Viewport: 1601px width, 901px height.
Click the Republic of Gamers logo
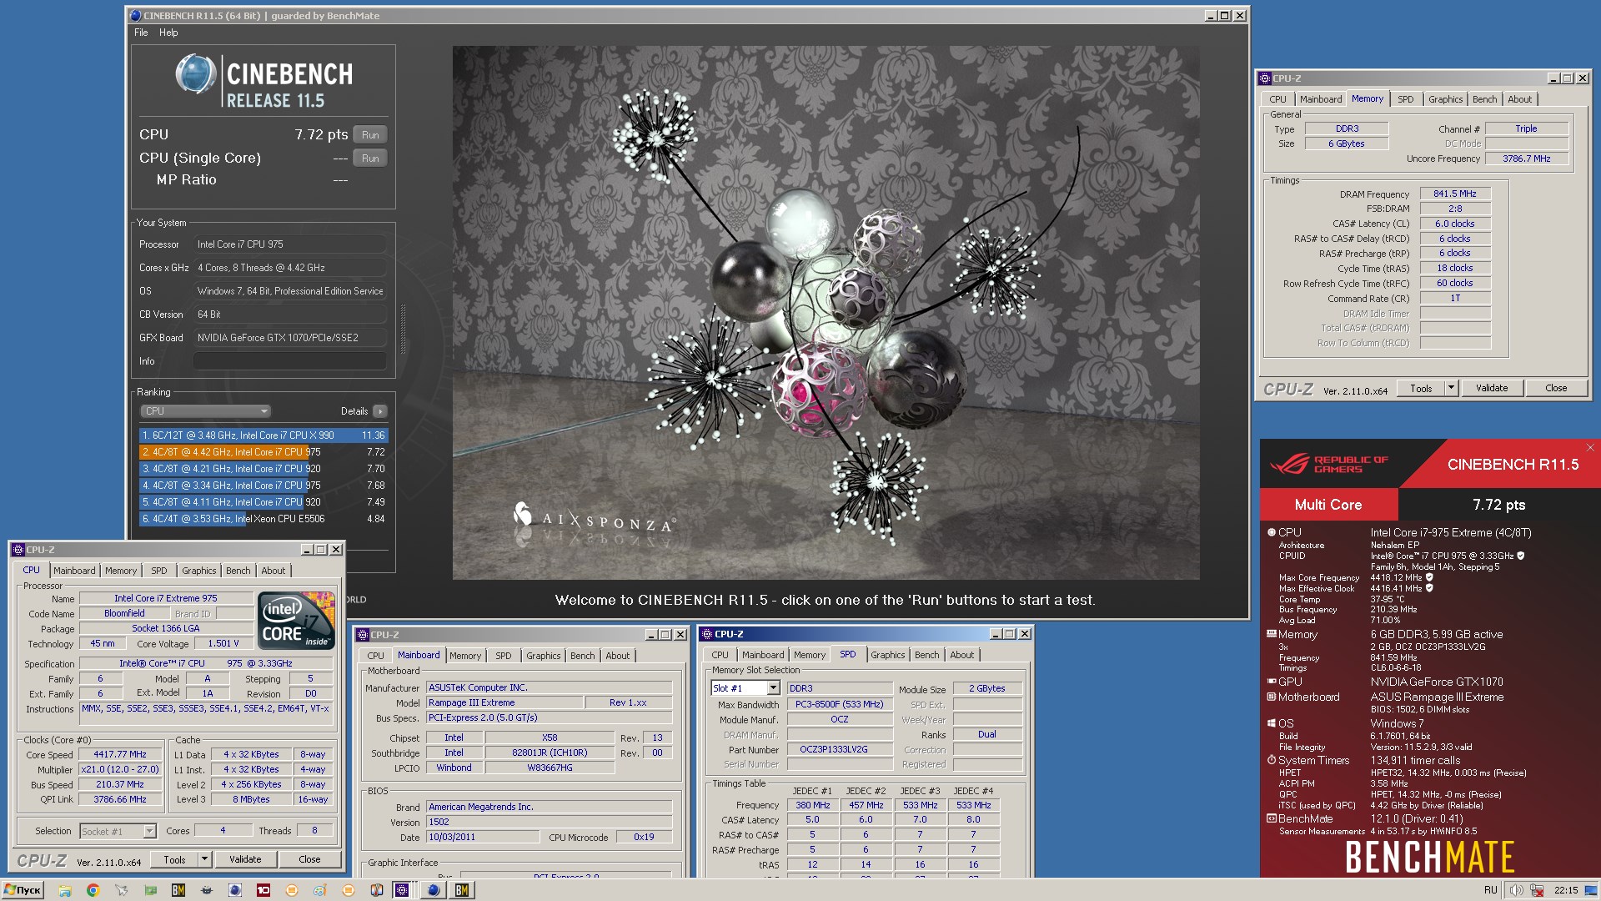tap(1329, 464)
